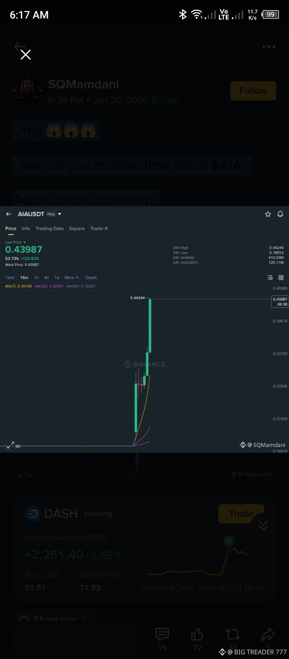Tap the back arrow next to AIAUSDT
Image resolution: width=289 pixels, height=659 pixels.
pos(9,214)
